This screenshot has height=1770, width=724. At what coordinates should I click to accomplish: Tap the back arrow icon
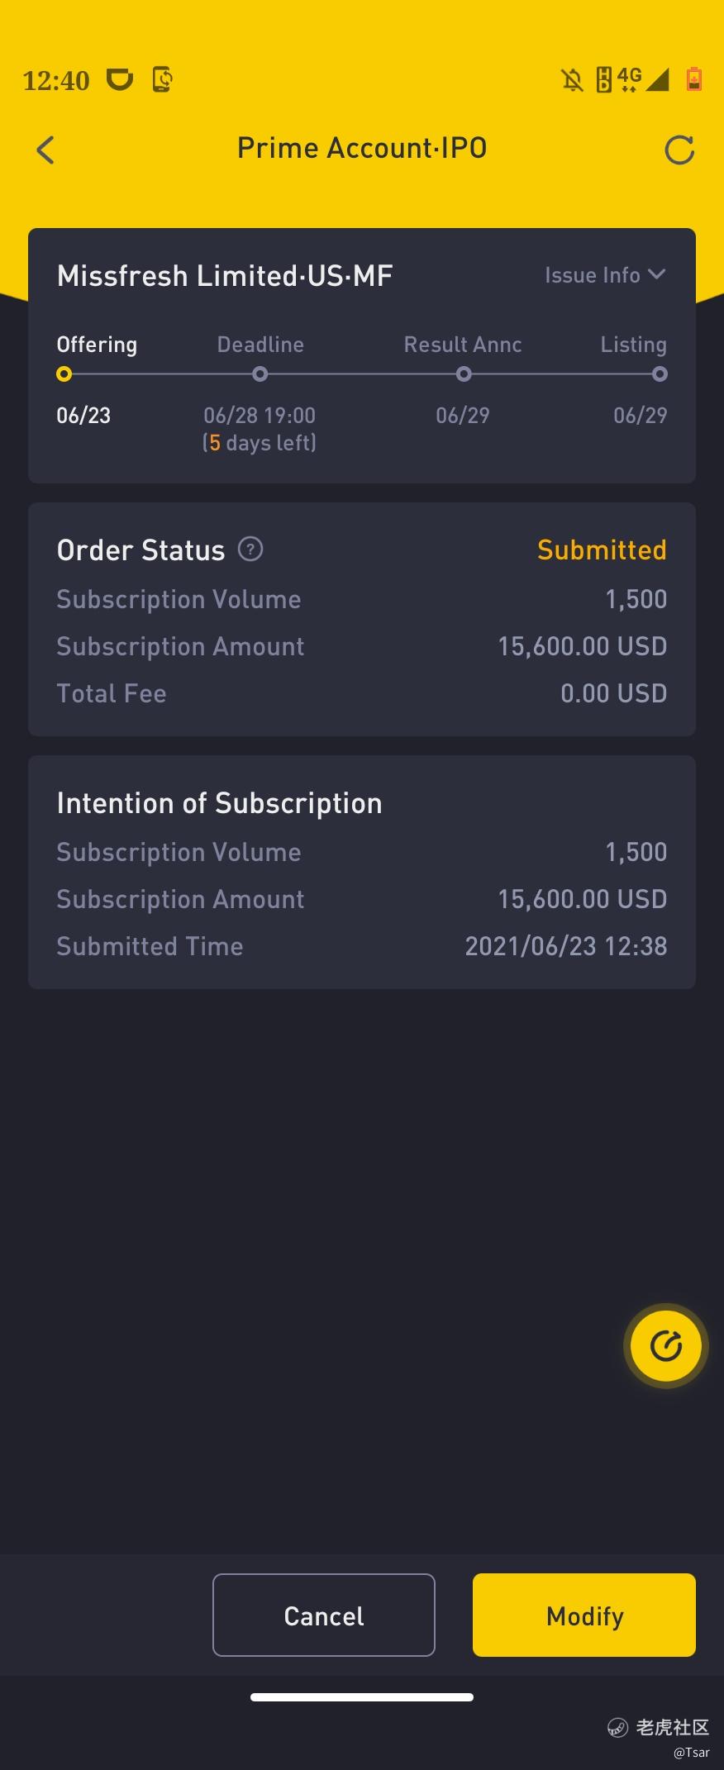[x=45, y=150]
